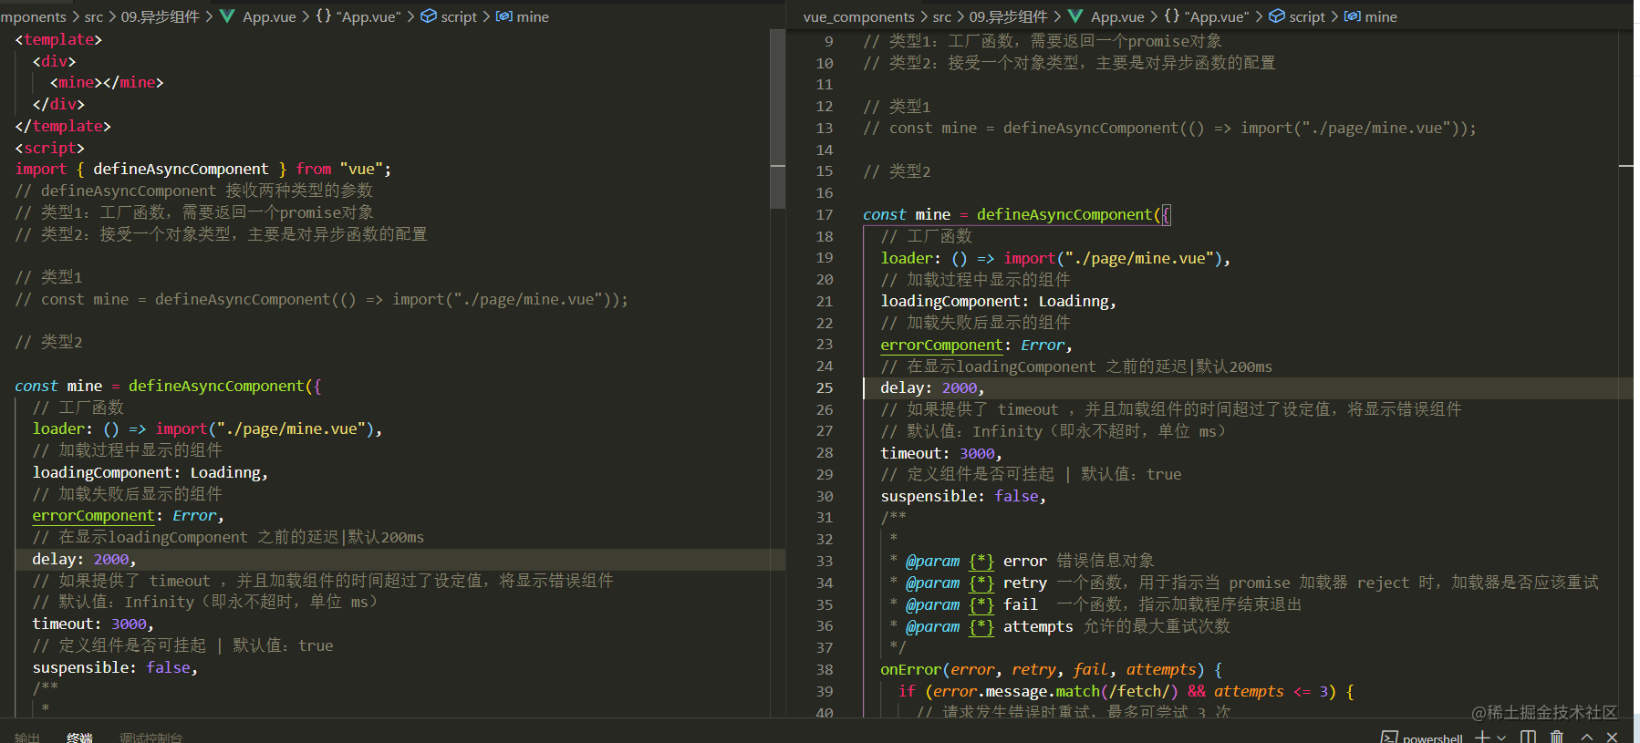Open terminal launch profile dropdown arrow

1501,737
